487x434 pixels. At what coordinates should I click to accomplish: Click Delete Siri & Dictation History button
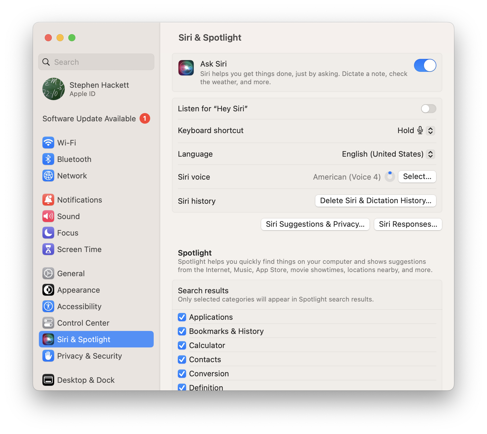point(376,201)
